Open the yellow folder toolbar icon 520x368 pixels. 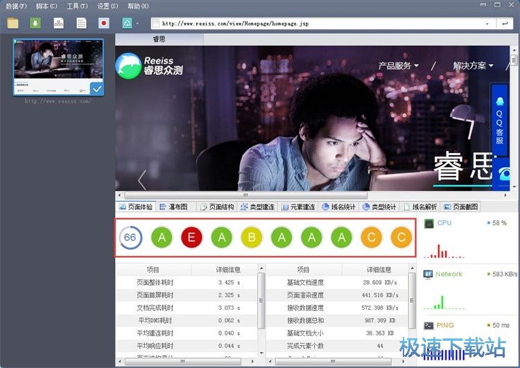pyautogui.click(x=12, y=23)
